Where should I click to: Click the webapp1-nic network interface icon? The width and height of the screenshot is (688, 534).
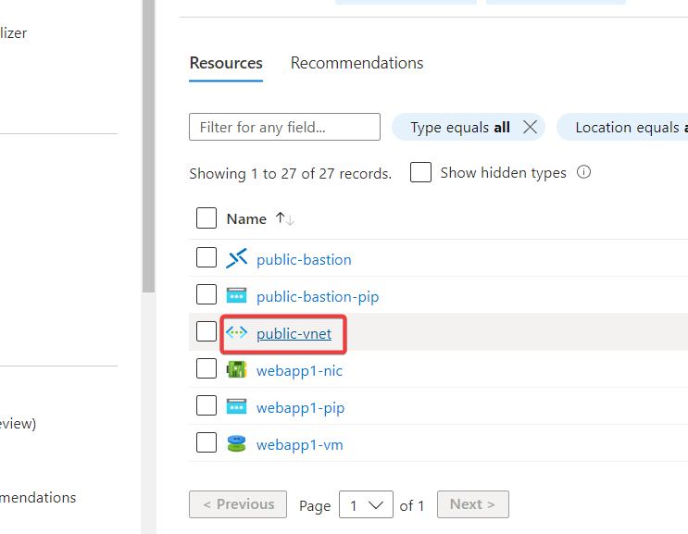(x=237, y=370)
